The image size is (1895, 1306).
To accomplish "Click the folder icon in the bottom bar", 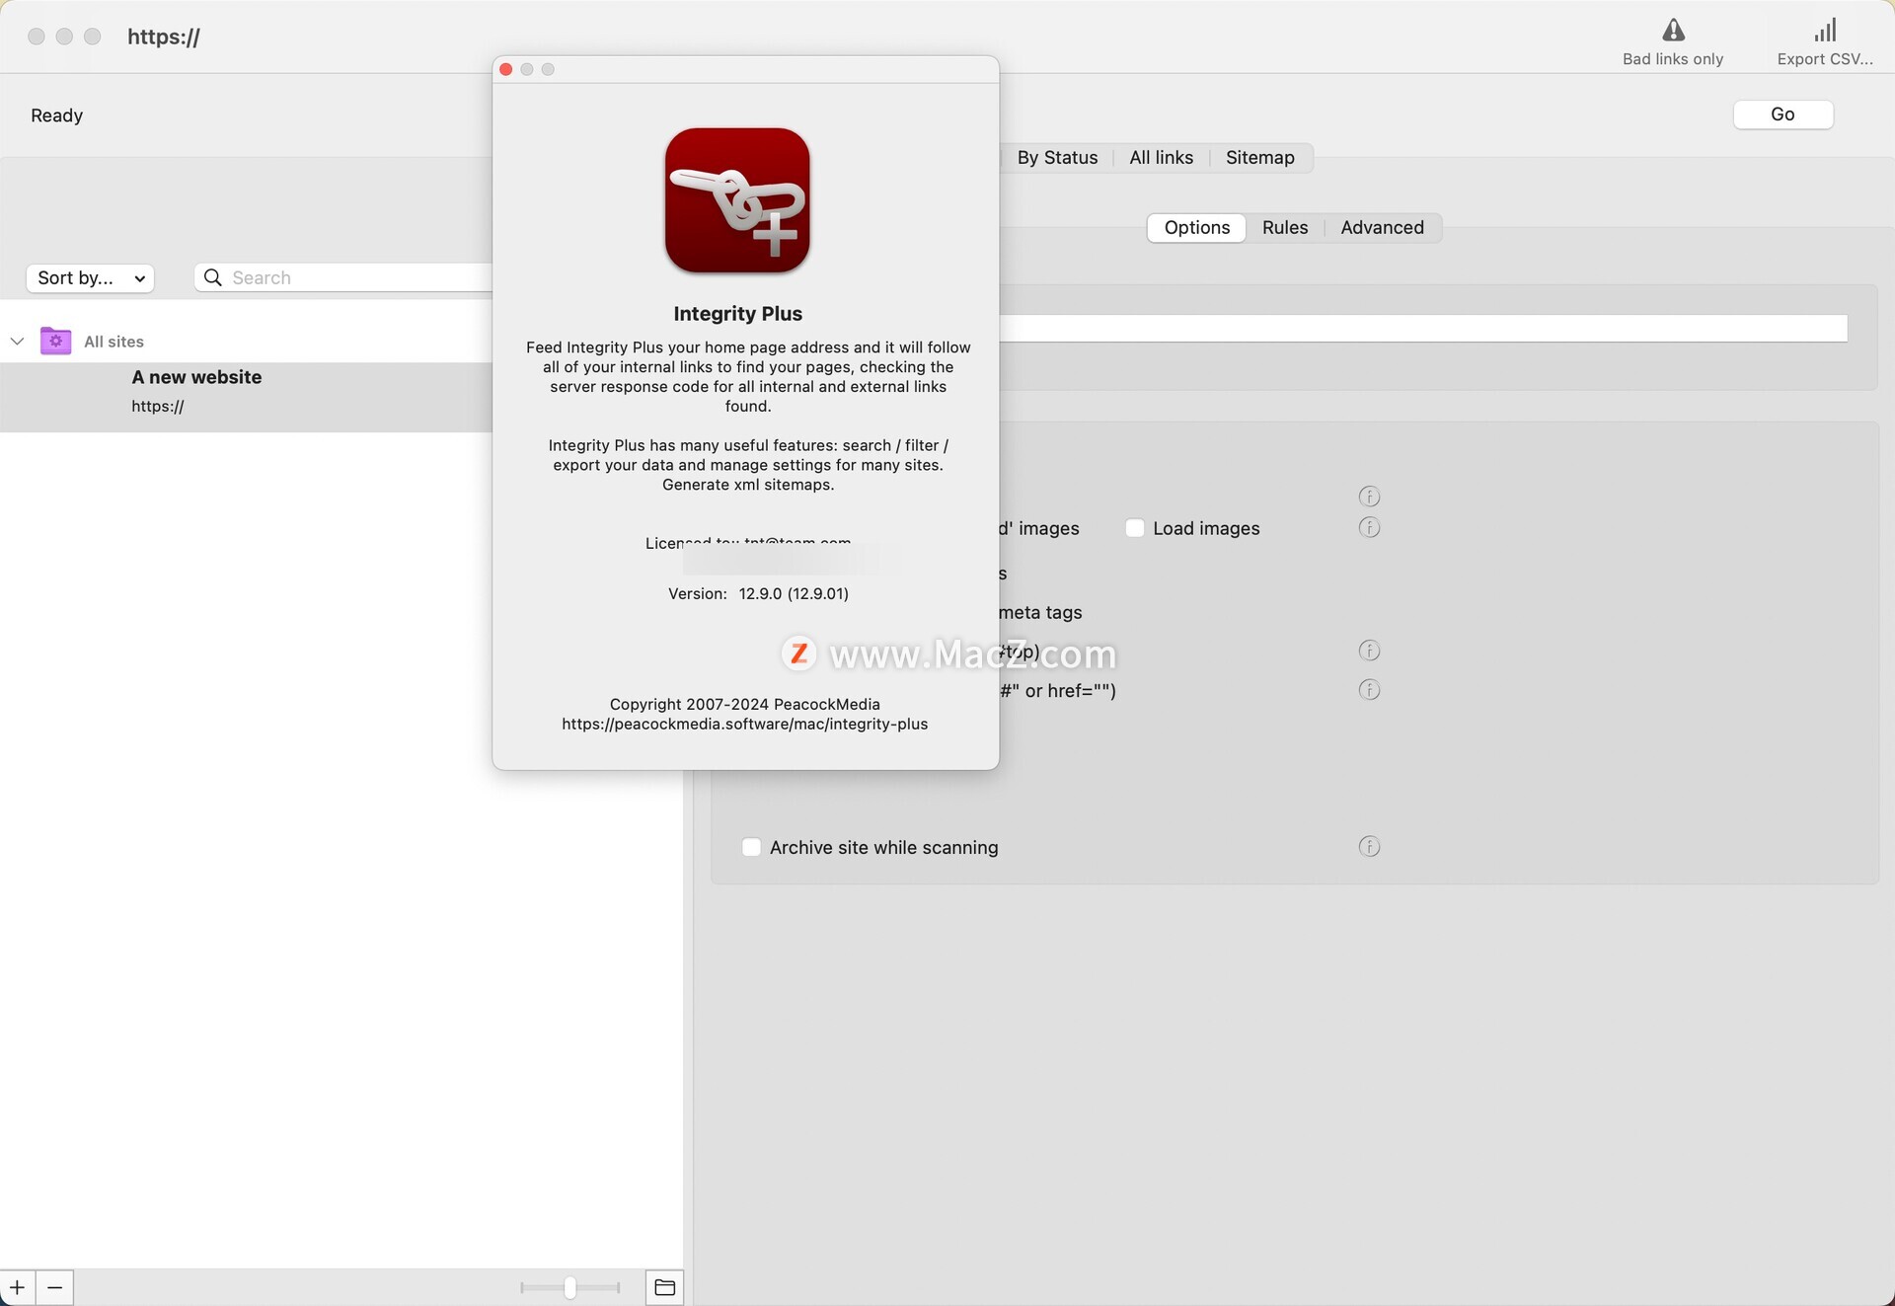I will 664,1287.
